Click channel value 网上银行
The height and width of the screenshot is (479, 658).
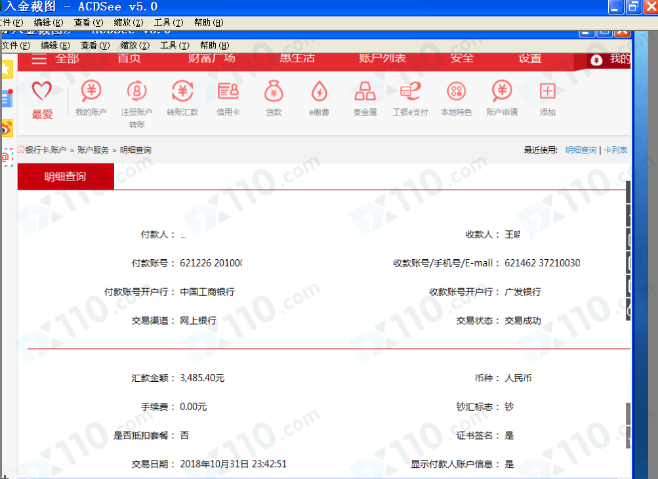[x=198, y=321]
